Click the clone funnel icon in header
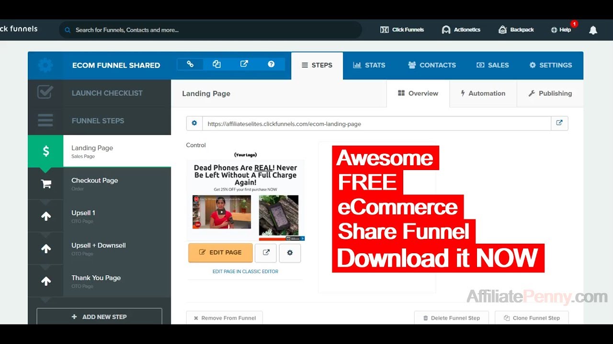Screen dimensions: 613x344 pos(216,64)
